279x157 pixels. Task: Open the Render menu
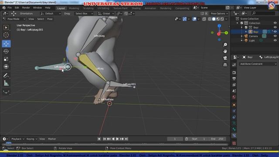tap(26, 8)
